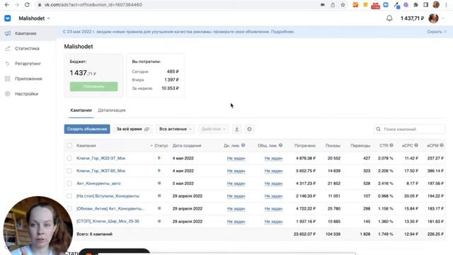
Task: Toggle status of Акт_Конкуренты_авто campaign
Action: click(159, 183)
